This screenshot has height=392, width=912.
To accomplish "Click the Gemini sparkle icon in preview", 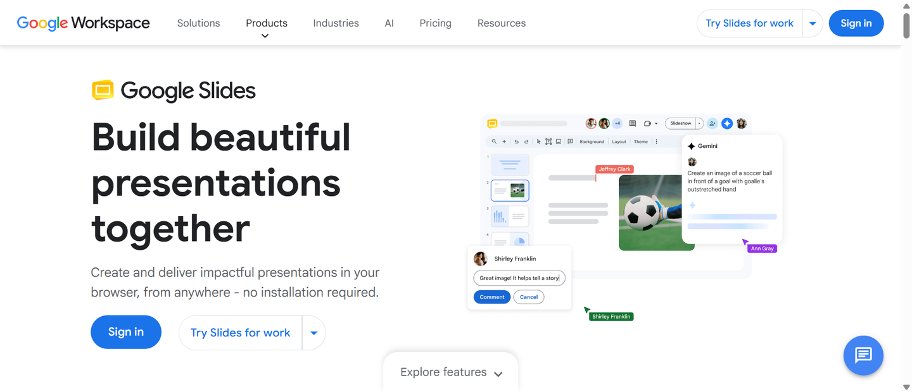I will point(692,146).
